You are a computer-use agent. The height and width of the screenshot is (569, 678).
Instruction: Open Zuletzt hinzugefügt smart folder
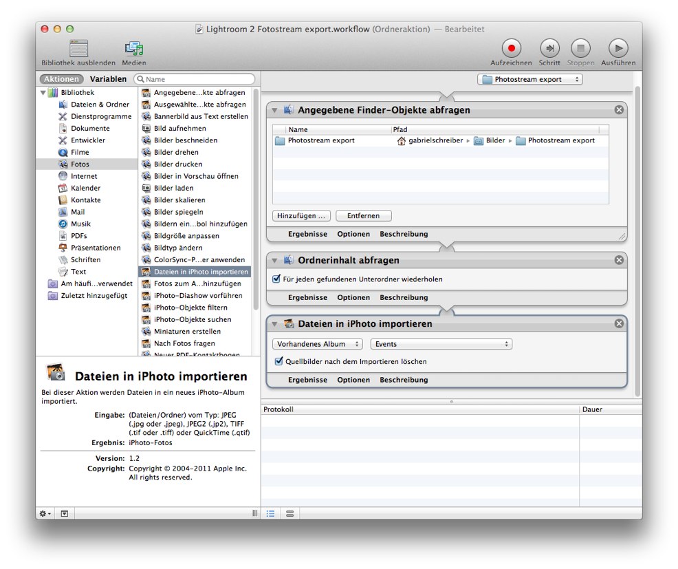88,296
